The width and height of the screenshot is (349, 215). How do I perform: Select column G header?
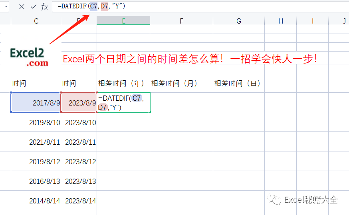point(239,21)
